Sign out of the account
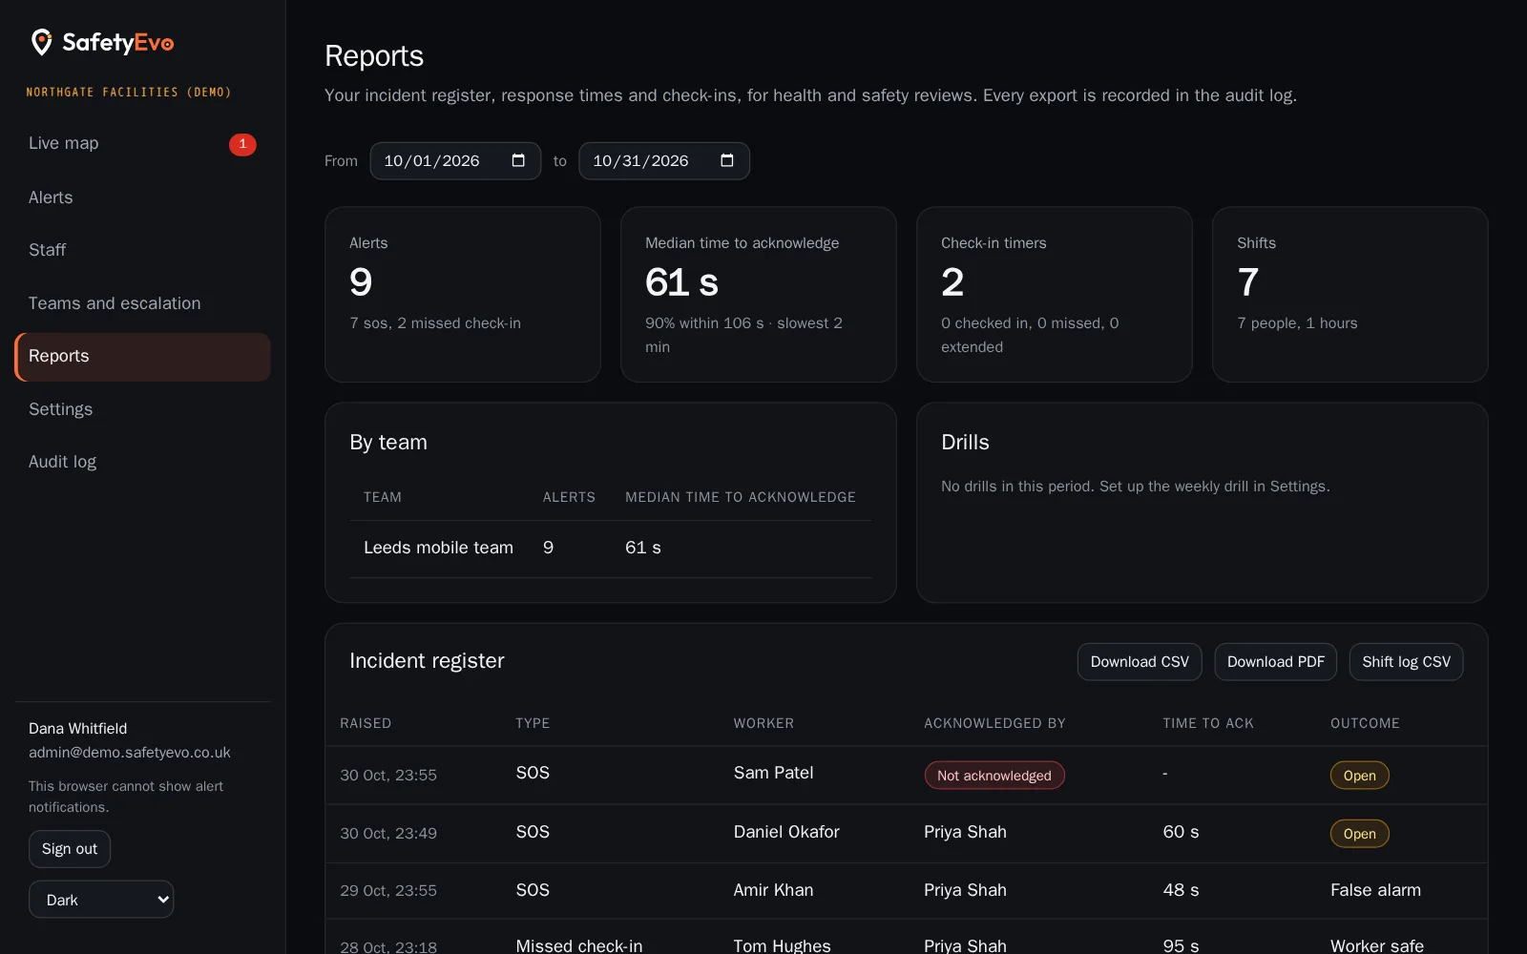Screen dimensions: 1527x954 pyautogui.click(x=70, y=849)
